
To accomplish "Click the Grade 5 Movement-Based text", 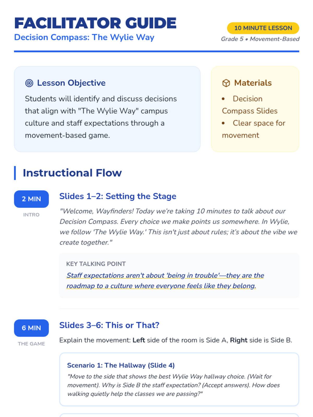I will tap(260, 39).
